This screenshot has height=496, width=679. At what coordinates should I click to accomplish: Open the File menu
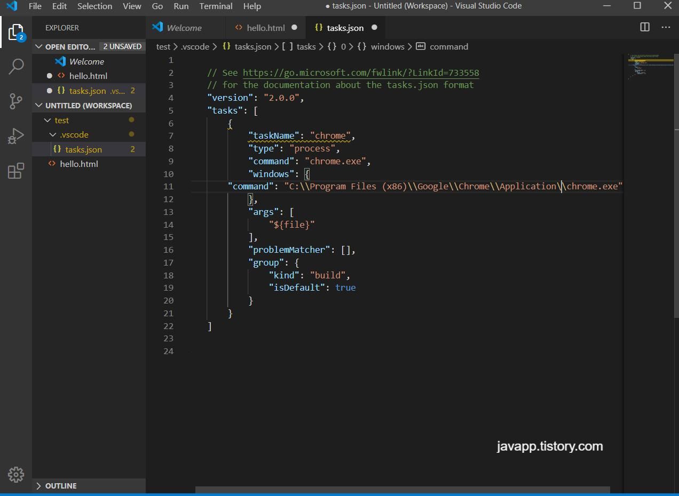(35, 6)
